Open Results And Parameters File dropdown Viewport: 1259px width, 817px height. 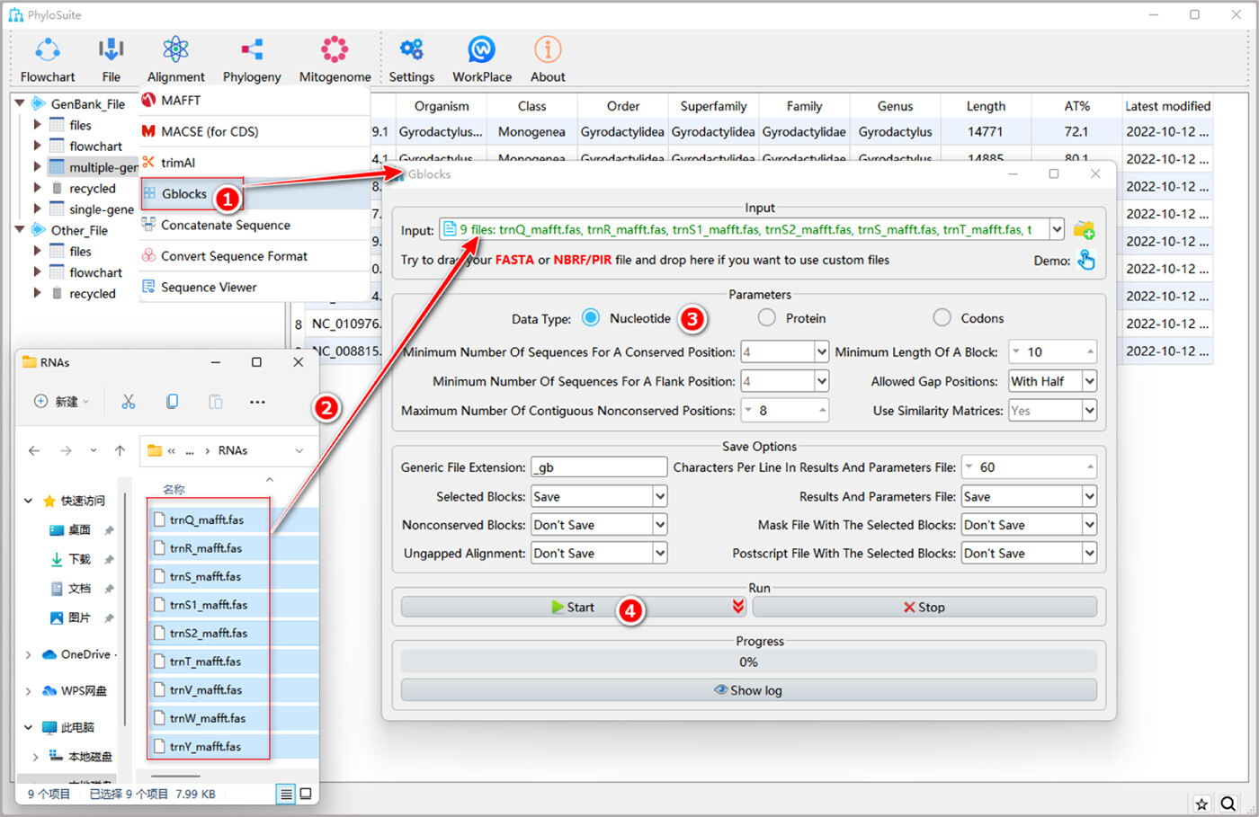[x=1089, y=496]
